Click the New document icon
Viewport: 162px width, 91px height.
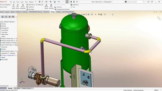click(42, 2)
